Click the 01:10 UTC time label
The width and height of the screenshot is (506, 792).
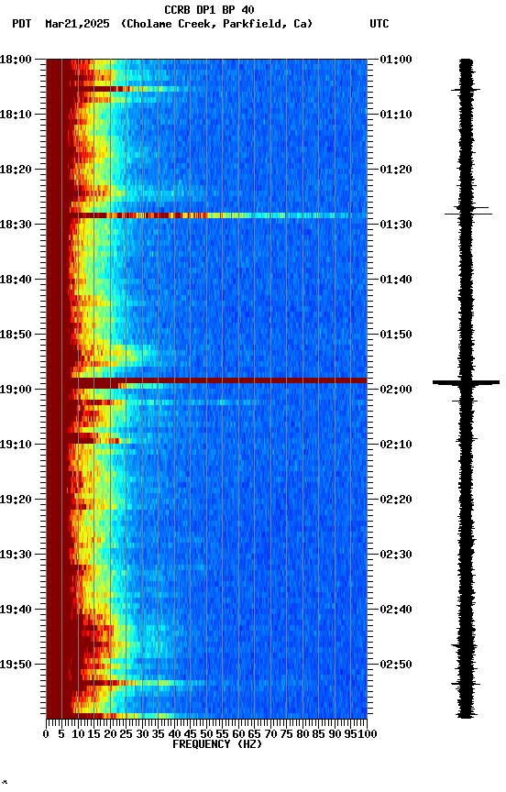coord(396,115)
